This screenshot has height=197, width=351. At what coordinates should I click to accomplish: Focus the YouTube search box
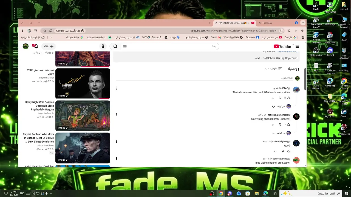170,47
